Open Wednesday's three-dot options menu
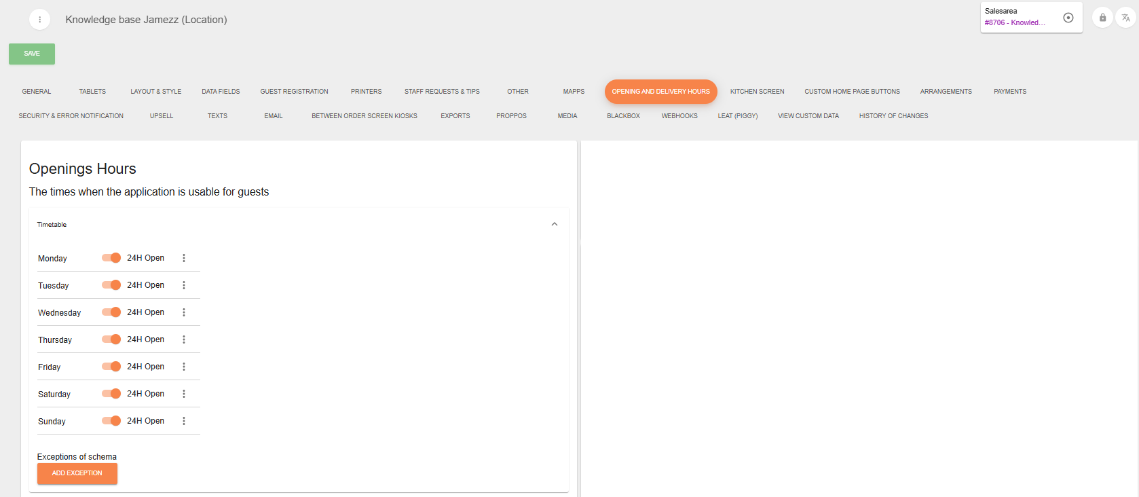The height and width of the screenshot is (497, 1139). pyautogui.click(x=184, y=312)
